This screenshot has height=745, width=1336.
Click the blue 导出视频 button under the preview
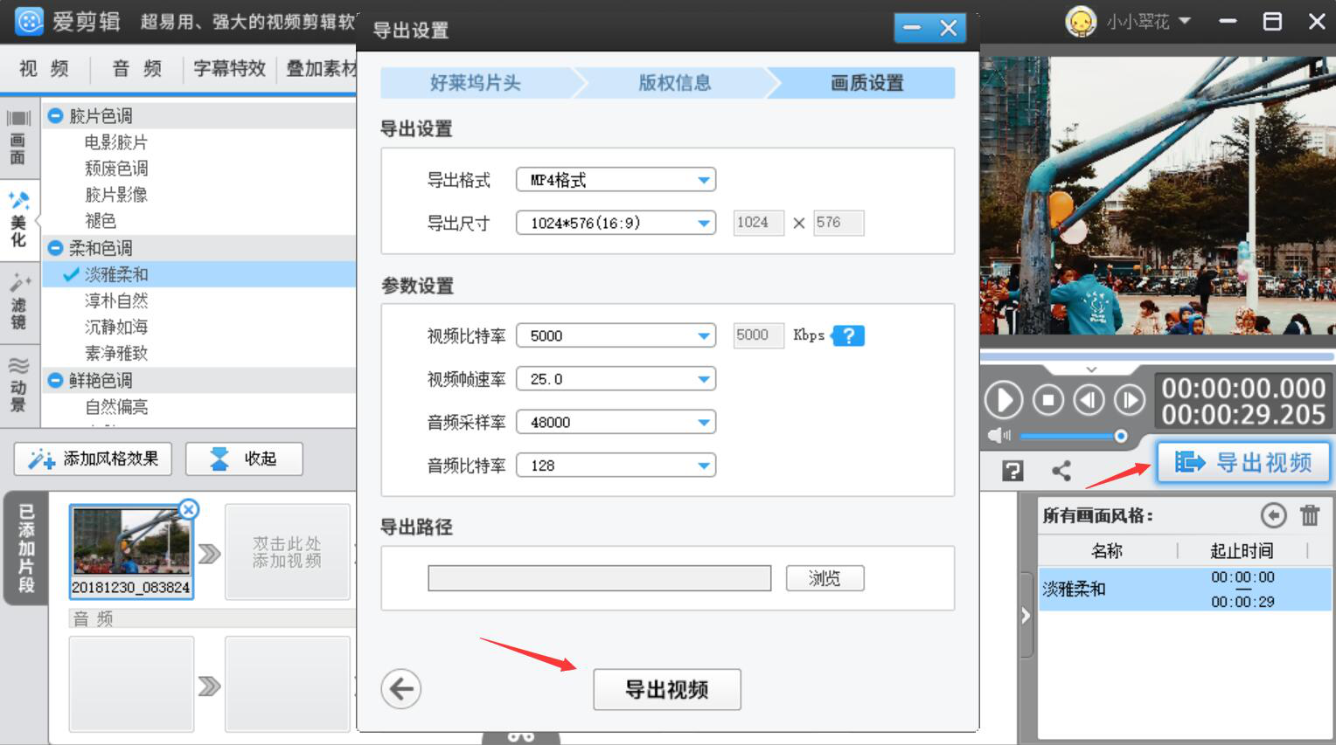click(1243, 461)
